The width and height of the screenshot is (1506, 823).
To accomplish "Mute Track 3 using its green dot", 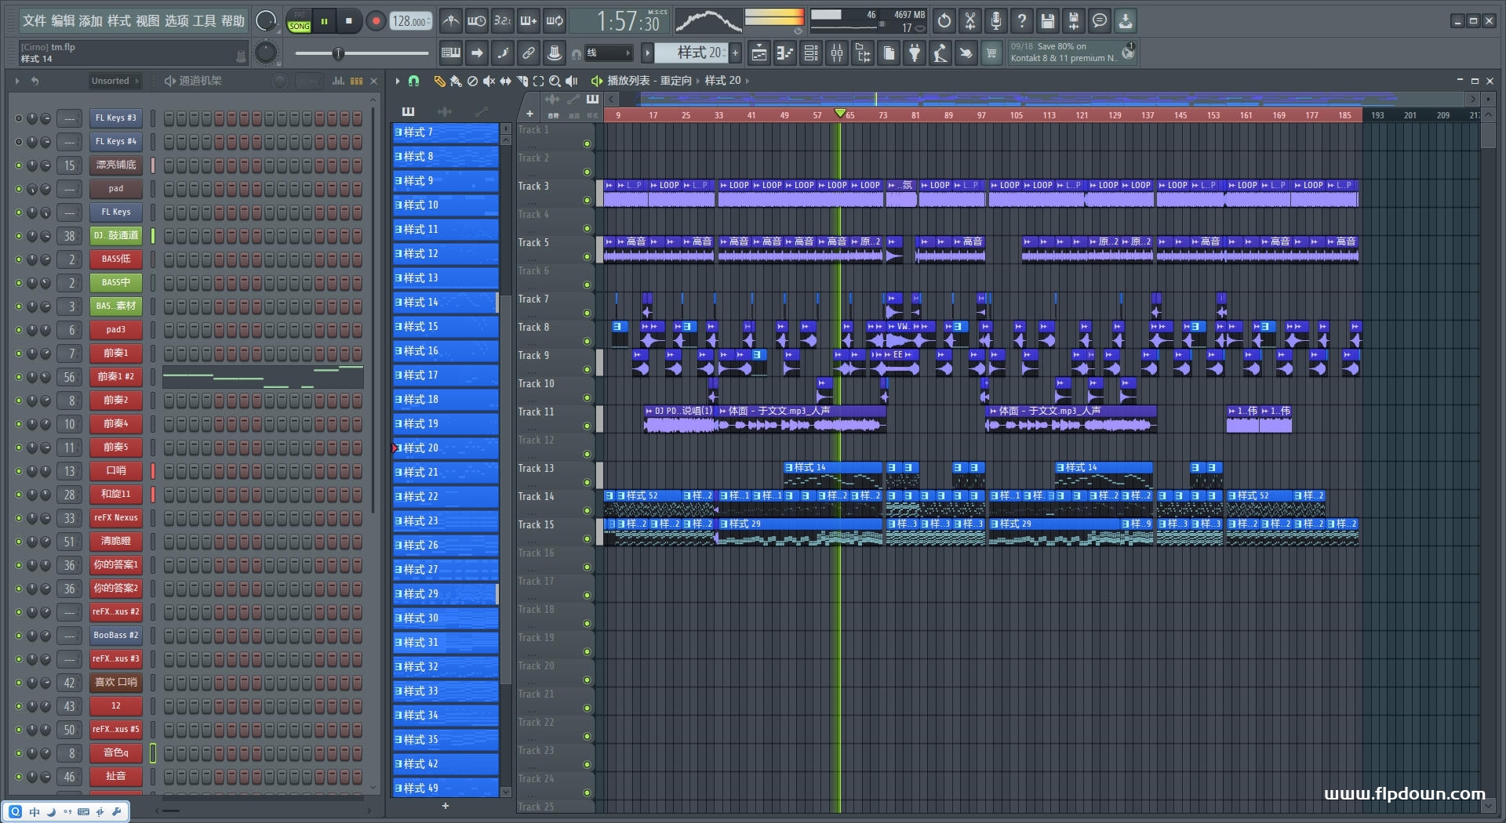I will tap(587, 200).
